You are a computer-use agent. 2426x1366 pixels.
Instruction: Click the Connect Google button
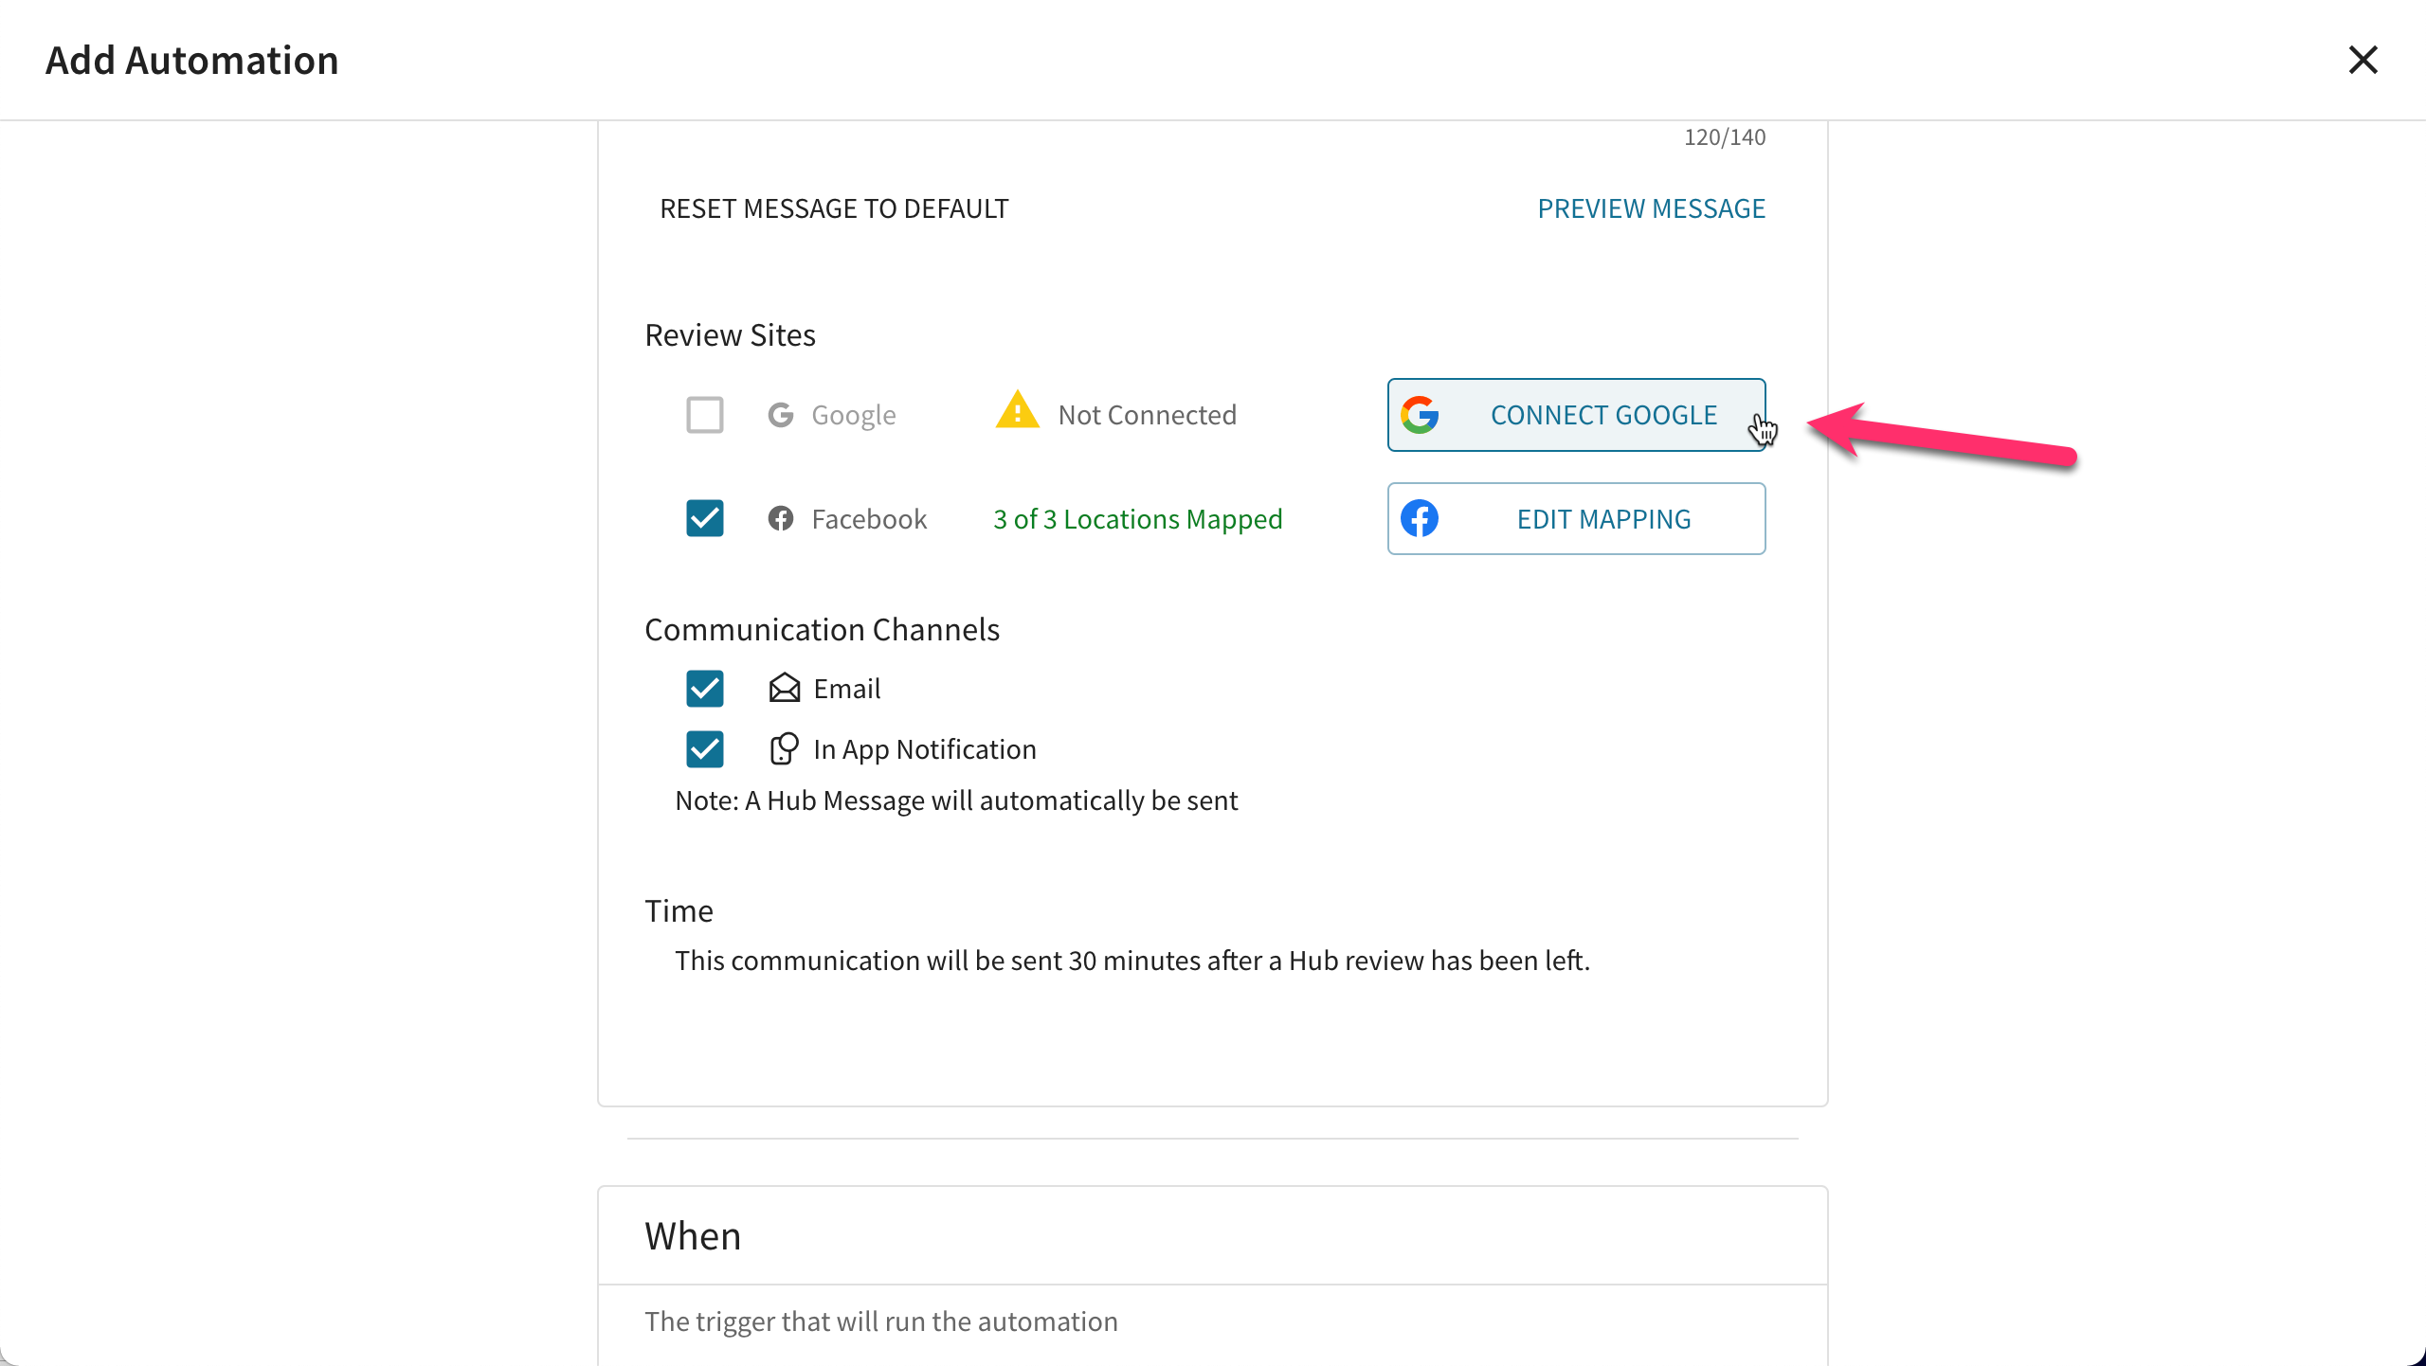[1576, 415]
